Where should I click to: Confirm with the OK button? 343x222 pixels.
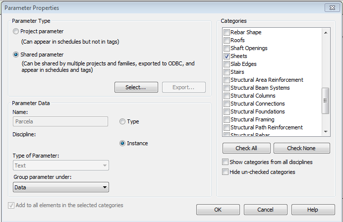[x=218, y=210]
